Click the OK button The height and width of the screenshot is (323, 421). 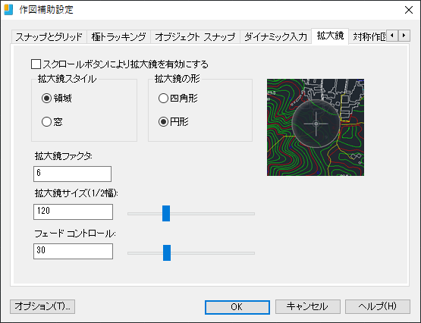tap(237, 306)
